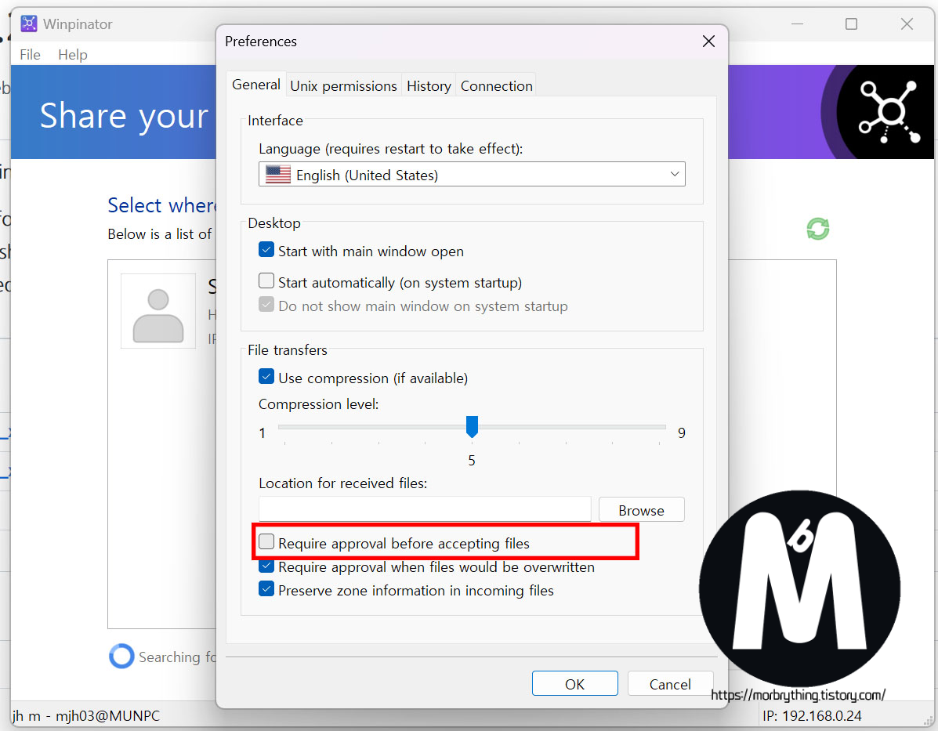Open the File menu in Winpinator
938x731 pixels.
[x=30, y=54]
